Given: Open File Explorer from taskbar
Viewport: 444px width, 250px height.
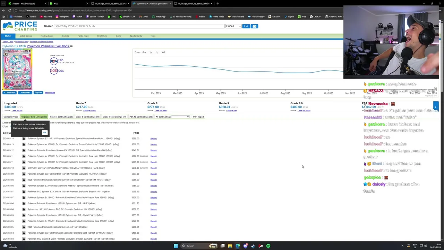Looking at the screenshot, I should [x=230, y=246].
